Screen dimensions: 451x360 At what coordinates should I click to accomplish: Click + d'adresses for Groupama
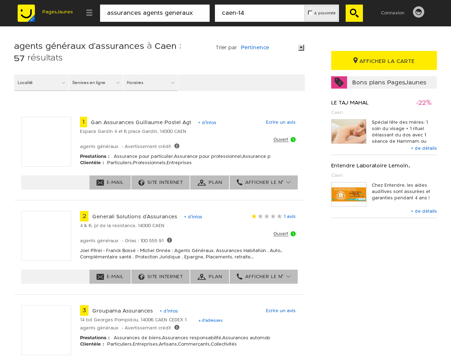tap(210, 320)
